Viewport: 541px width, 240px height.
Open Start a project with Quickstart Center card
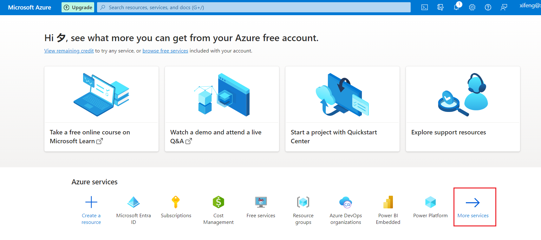point(342,109)
